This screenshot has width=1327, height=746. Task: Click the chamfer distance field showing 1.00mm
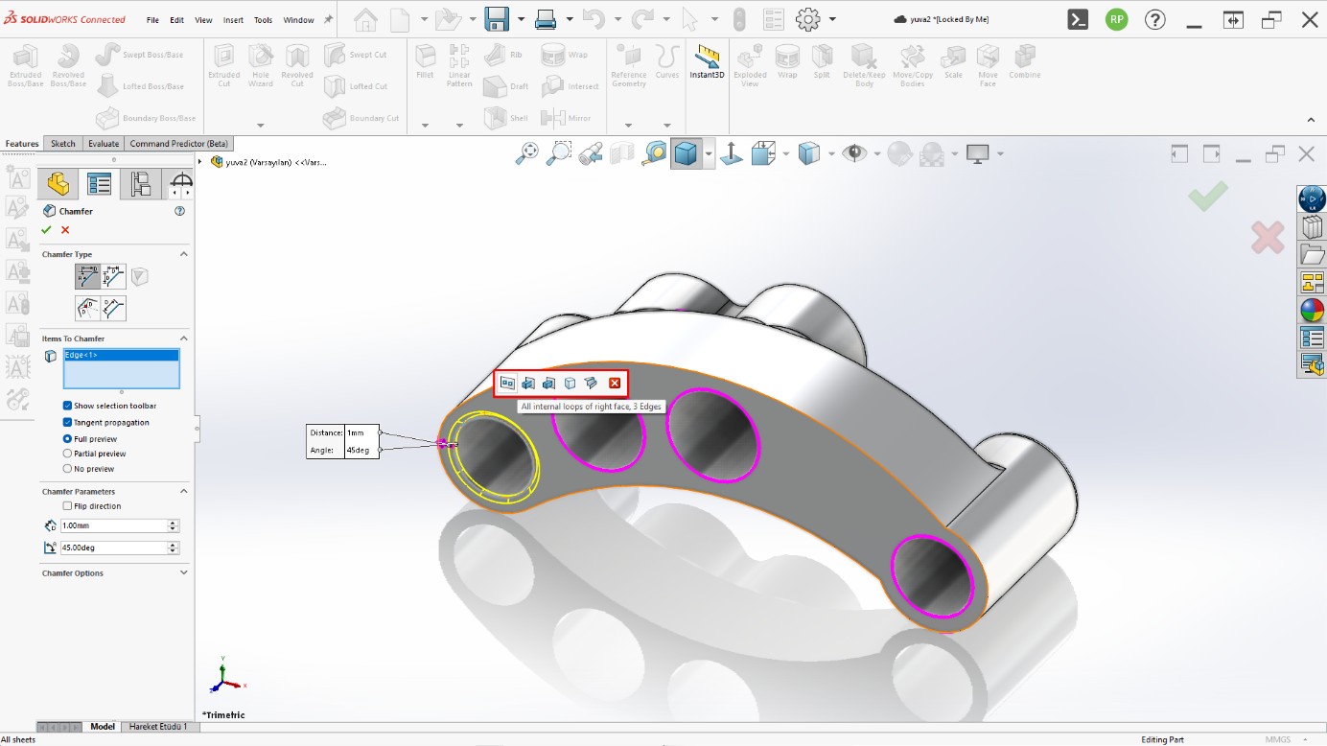coord(113,525)
